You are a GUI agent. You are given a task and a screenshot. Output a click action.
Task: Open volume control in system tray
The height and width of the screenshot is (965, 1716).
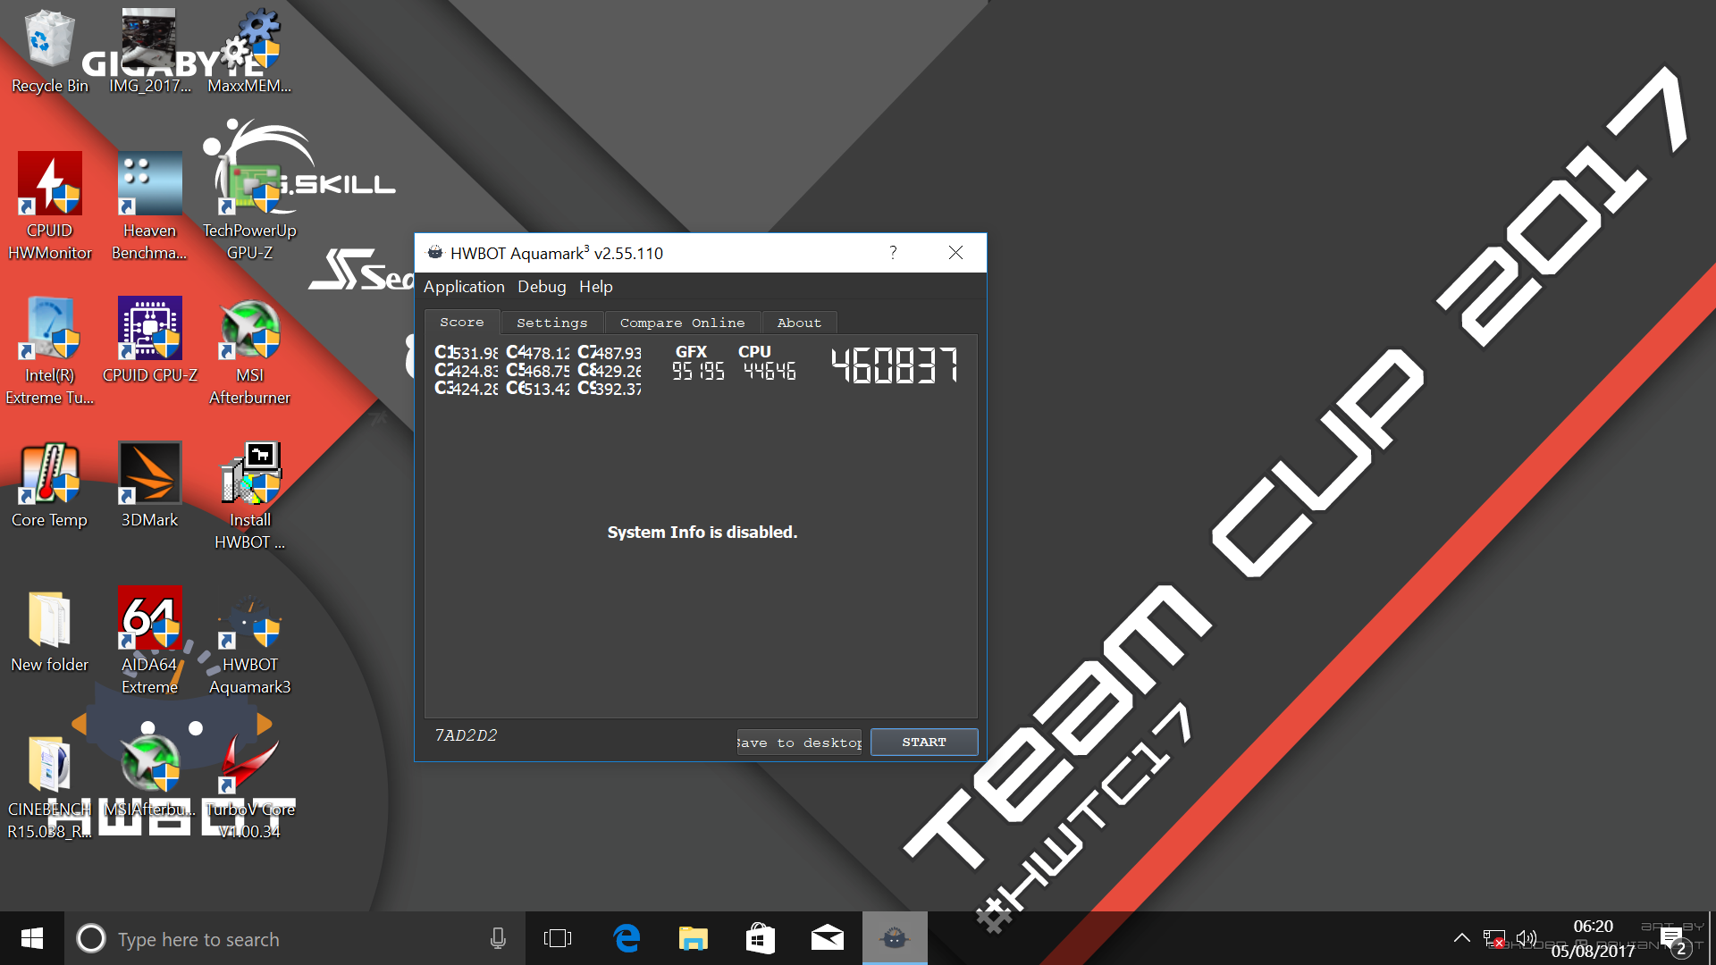tap(1527, 938)
